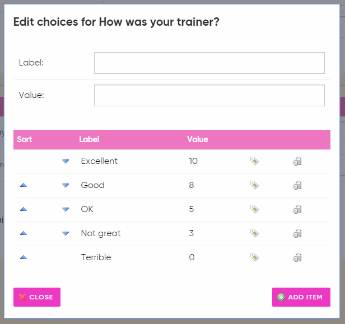The height and width of the screenshot is (324, 345).
Task: Move Terrible choice up in the list
Action: (x=24, y=257)
